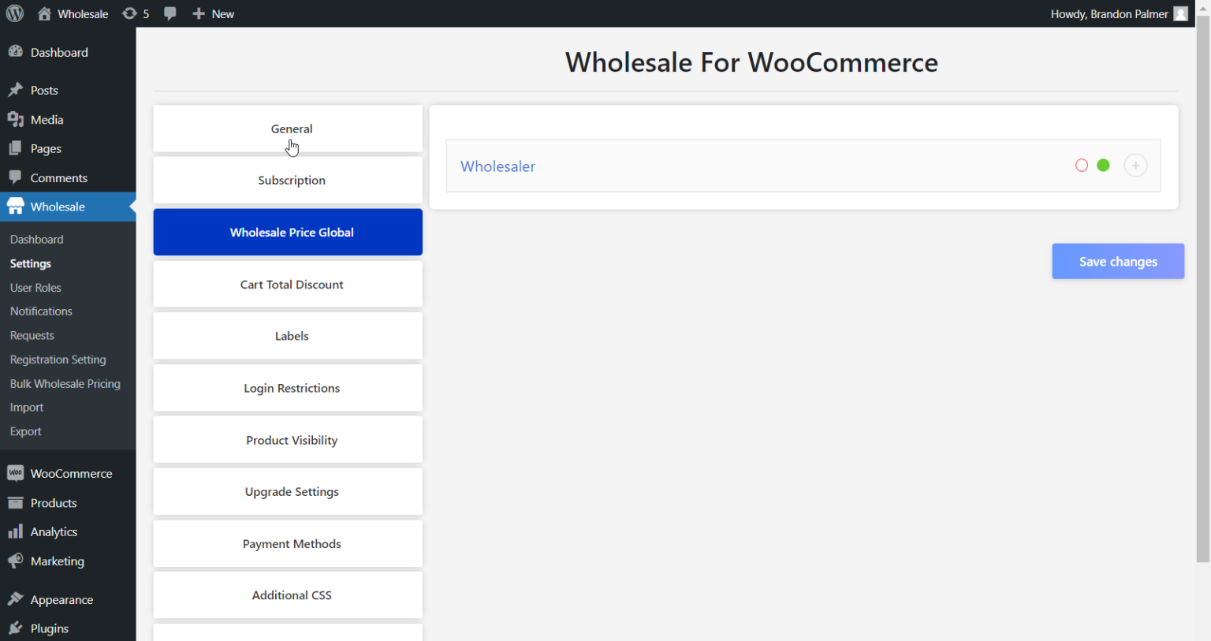1211x641 pixels.
Task: Click the WooCommerce logo icon in sidebar
Action: [16, 473]
